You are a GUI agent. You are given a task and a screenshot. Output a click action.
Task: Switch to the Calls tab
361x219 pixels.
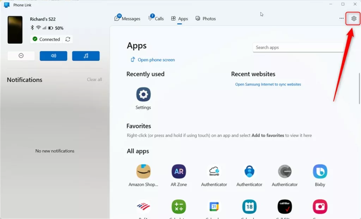click(156, 18)
